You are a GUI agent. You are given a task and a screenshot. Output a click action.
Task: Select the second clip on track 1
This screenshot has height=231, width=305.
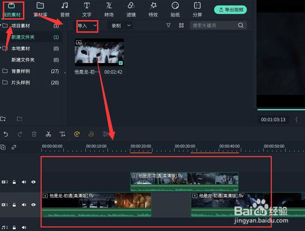248,205
